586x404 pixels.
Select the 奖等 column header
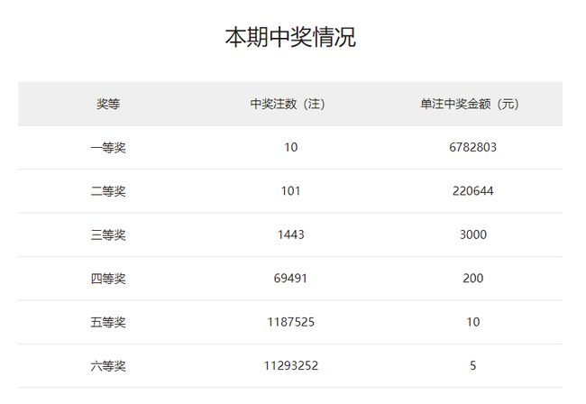[108, 104]
